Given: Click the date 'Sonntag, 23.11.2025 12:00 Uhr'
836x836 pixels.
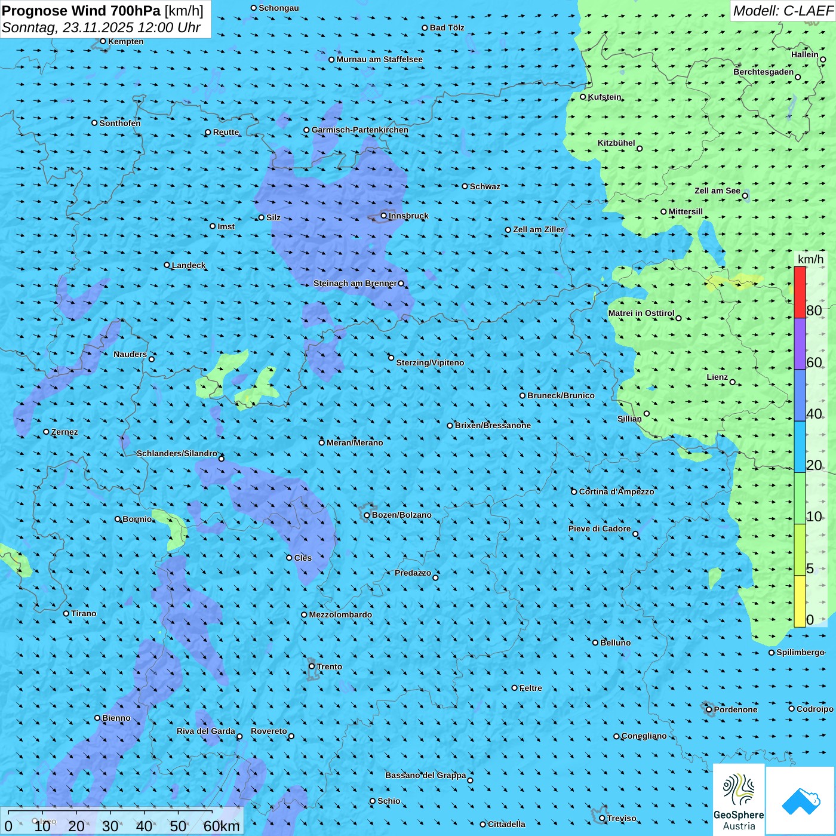Looking at the screenshot, I should (101, 27).
